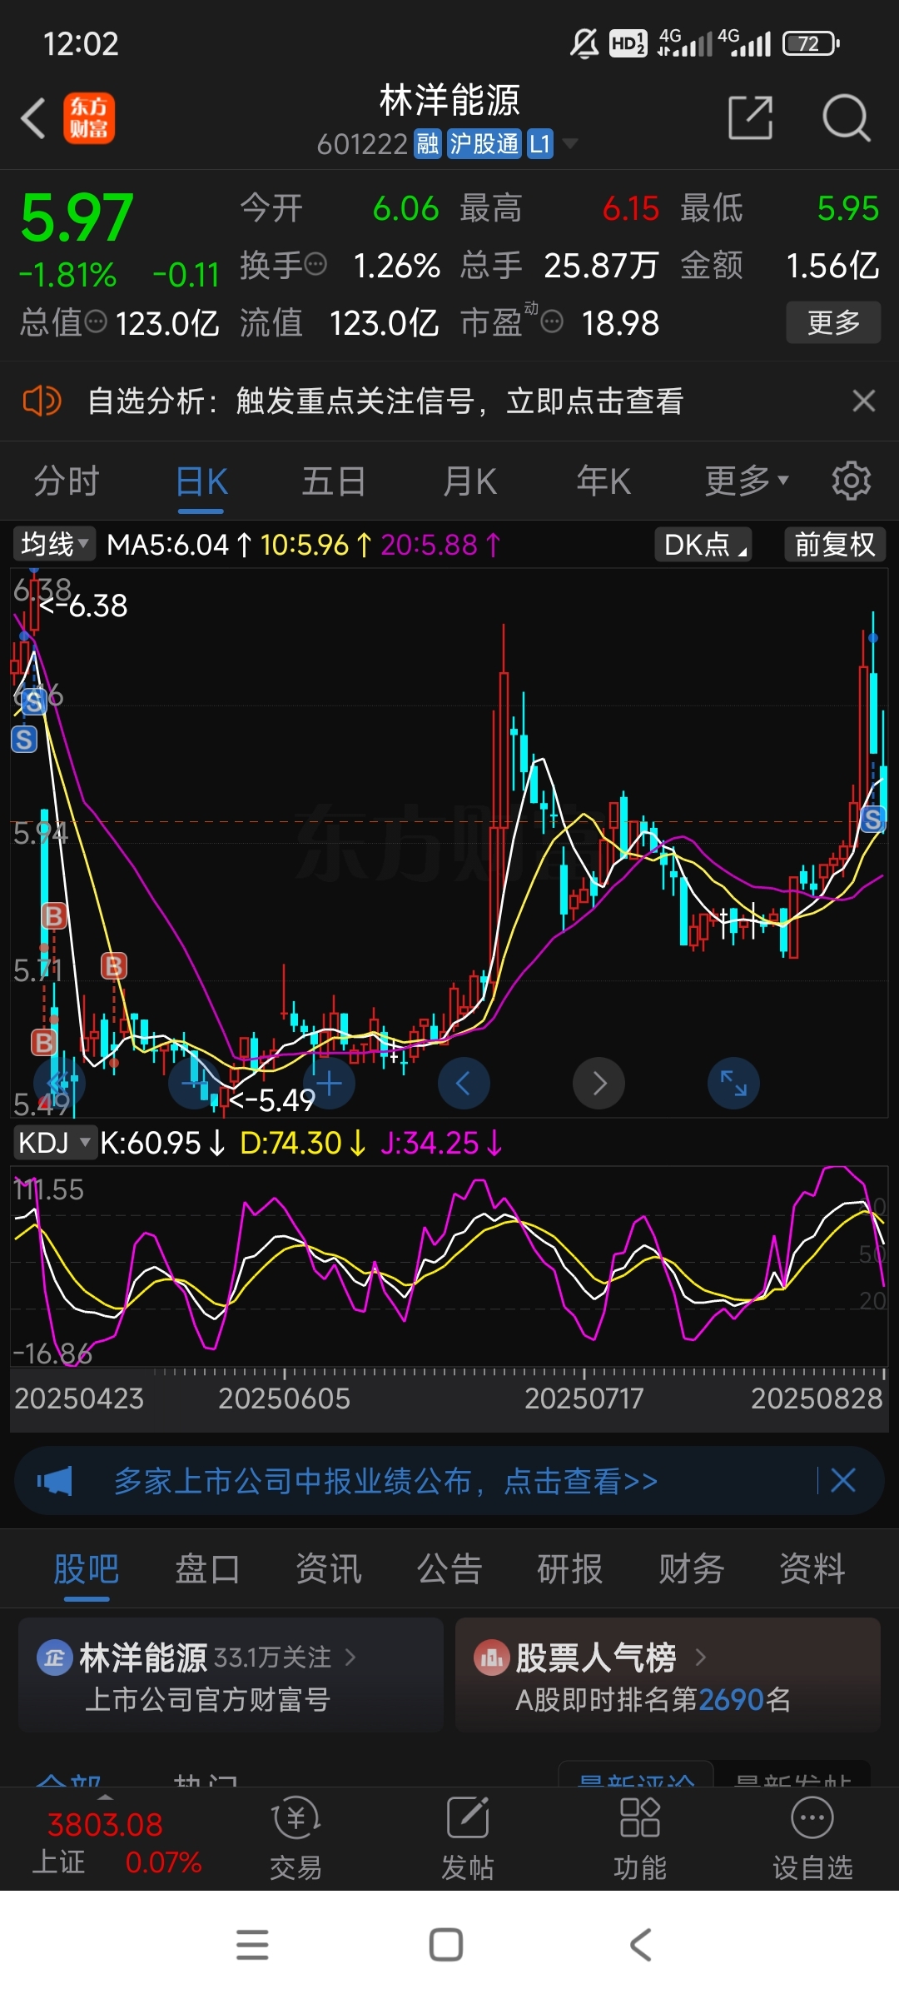Expand 林洋能源 official account chevron
The image size is (899, 1999).
click(350, 1657)
